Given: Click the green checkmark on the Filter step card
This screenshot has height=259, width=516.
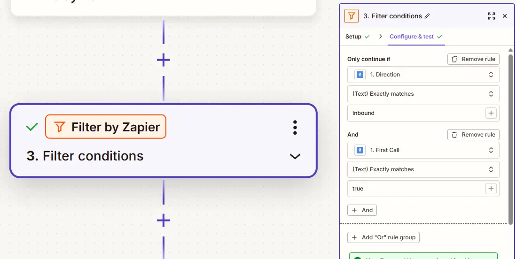Looking at the screenshot, I should point(32,127).
